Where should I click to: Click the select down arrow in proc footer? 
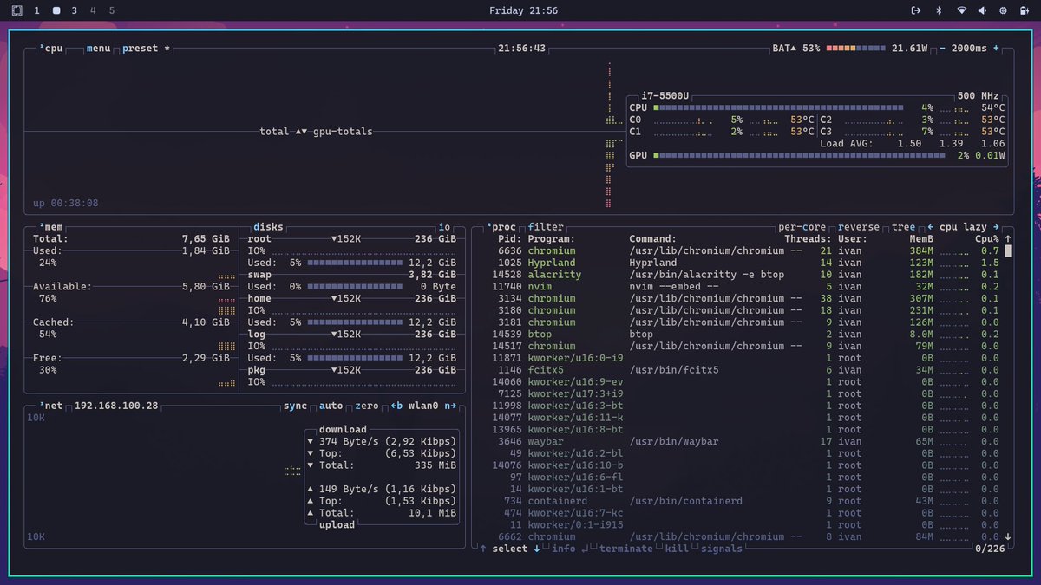pyautogui.click(x=536, y=549)
